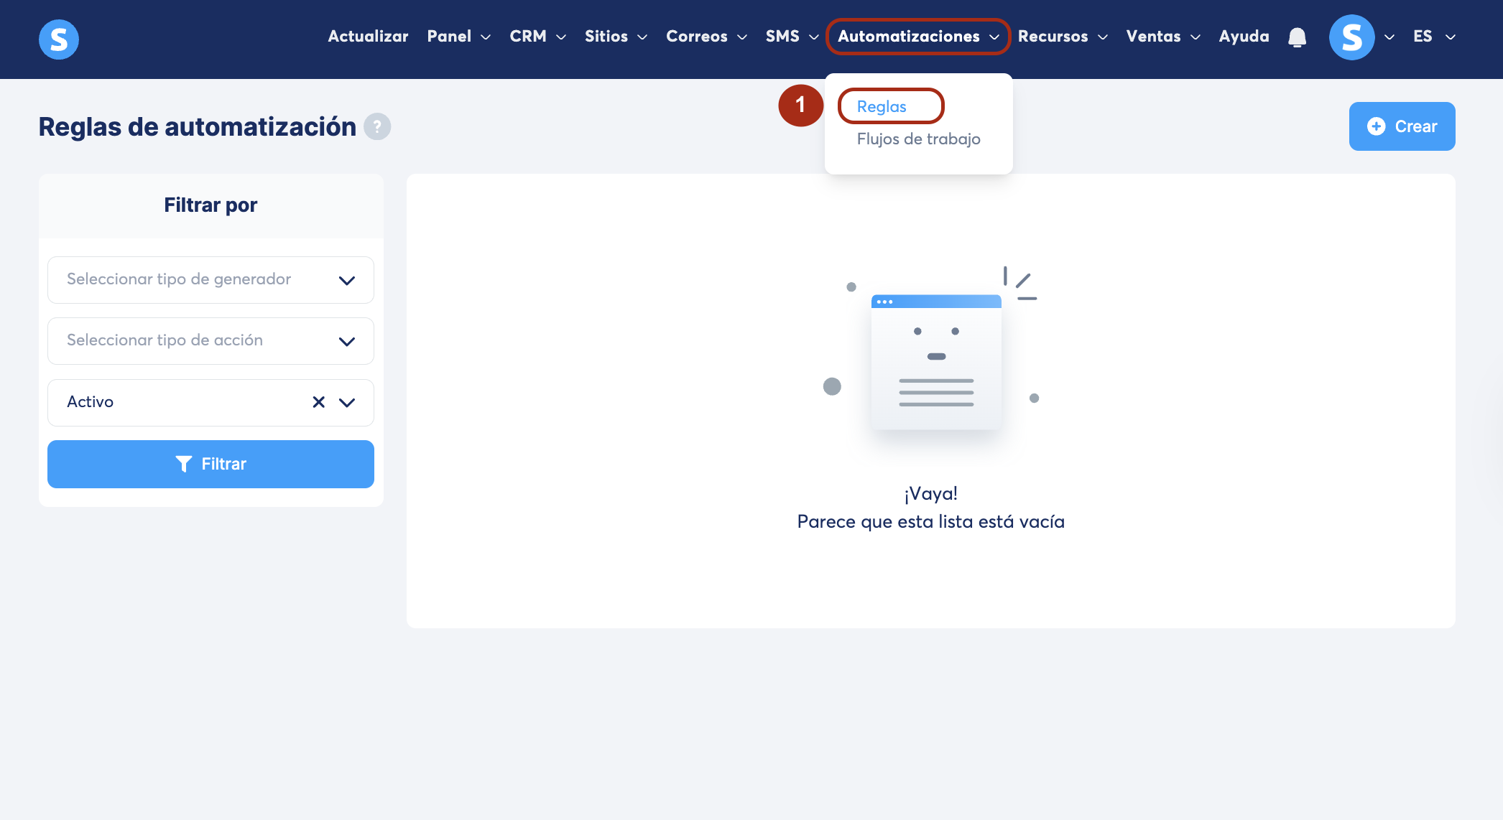
Task: Click the Crear button
Action: click(x=1402, y=126)
